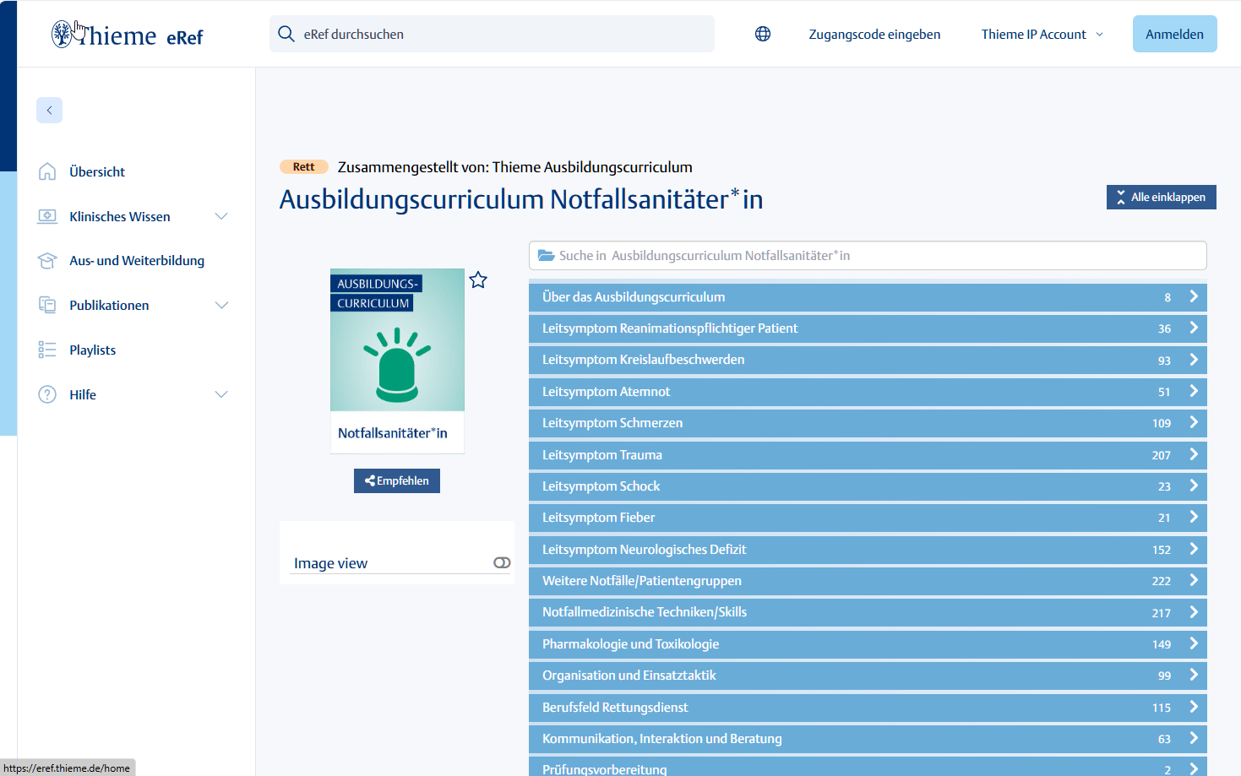Expand Klinisches Wissen submenu chevron

(x=221, y=216)
